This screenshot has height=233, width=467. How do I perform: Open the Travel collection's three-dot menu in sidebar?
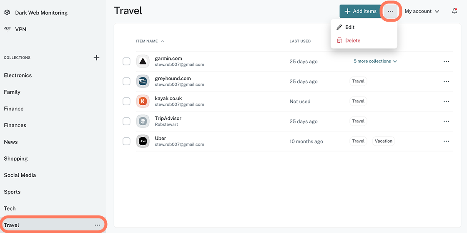[98, 225]
